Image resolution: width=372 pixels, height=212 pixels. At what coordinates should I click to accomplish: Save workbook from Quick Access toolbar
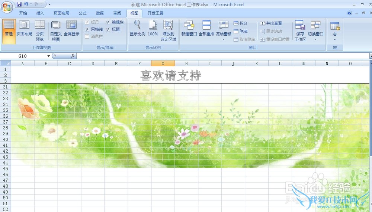click(19, 4)
